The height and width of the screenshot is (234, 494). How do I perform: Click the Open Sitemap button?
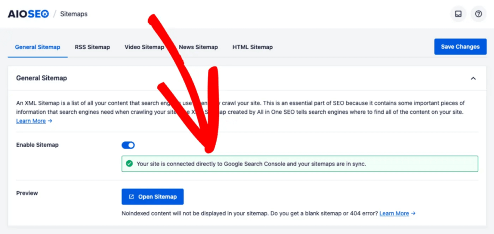(152, 197)
